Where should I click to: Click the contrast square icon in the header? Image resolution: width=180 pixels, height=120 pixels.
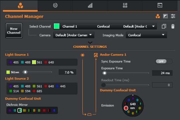point(165,16)
